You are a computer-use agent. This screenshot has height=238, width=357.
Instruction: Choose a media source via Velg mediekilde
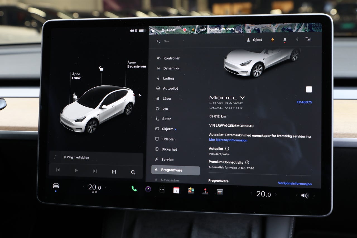76,157
